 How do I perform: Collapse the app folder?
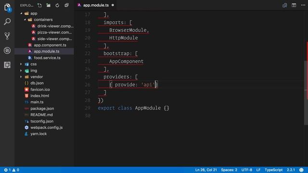(x=21, y=13)
